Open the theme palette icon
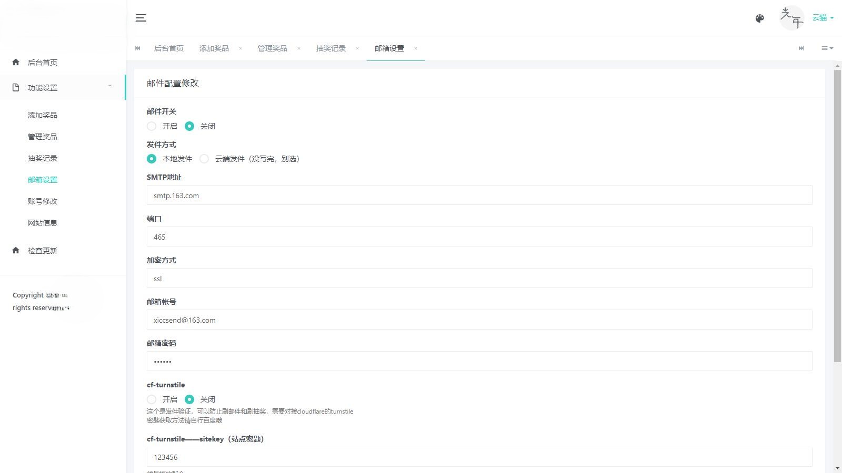This screenshot has width=842, height=473. [759, 18]
